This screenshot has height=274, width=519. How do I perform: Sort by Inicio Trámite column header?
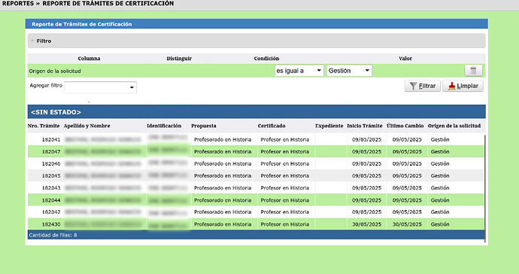(x=364, y=126)
